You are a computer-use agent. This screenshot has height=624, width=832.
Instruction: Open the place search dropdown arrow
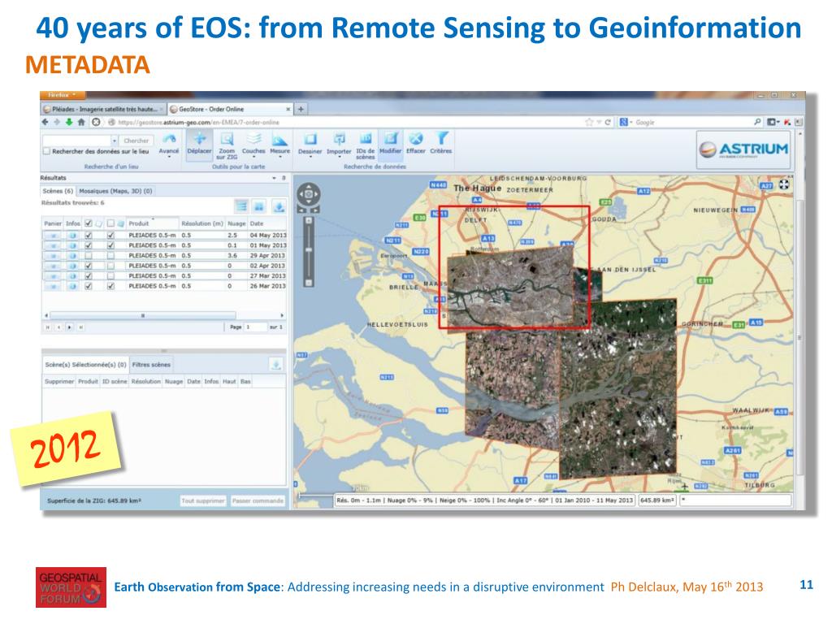114,141
